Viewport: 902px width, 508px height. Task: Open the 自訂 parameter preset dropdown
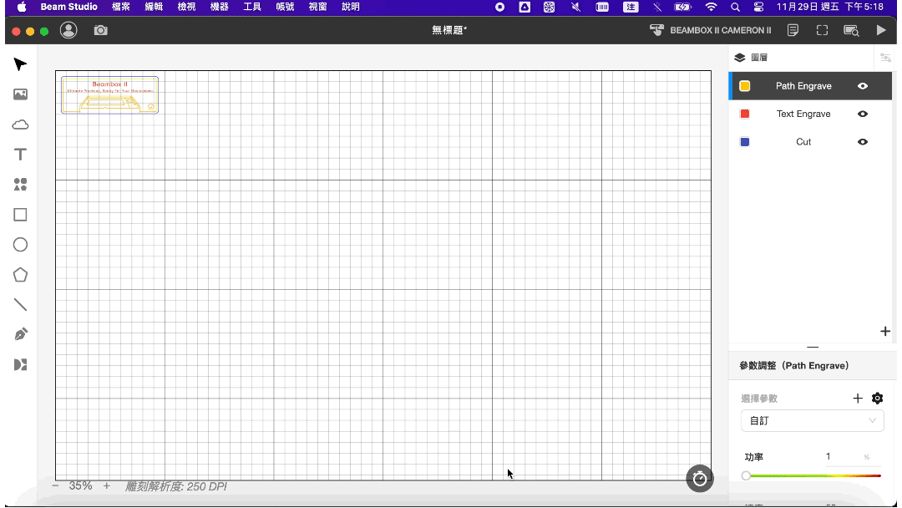point(813,420)
